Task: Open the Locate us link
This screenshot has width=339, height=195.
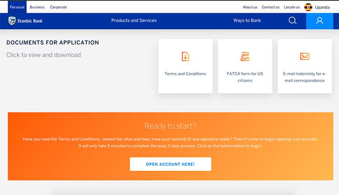Action: click(292, 7)
